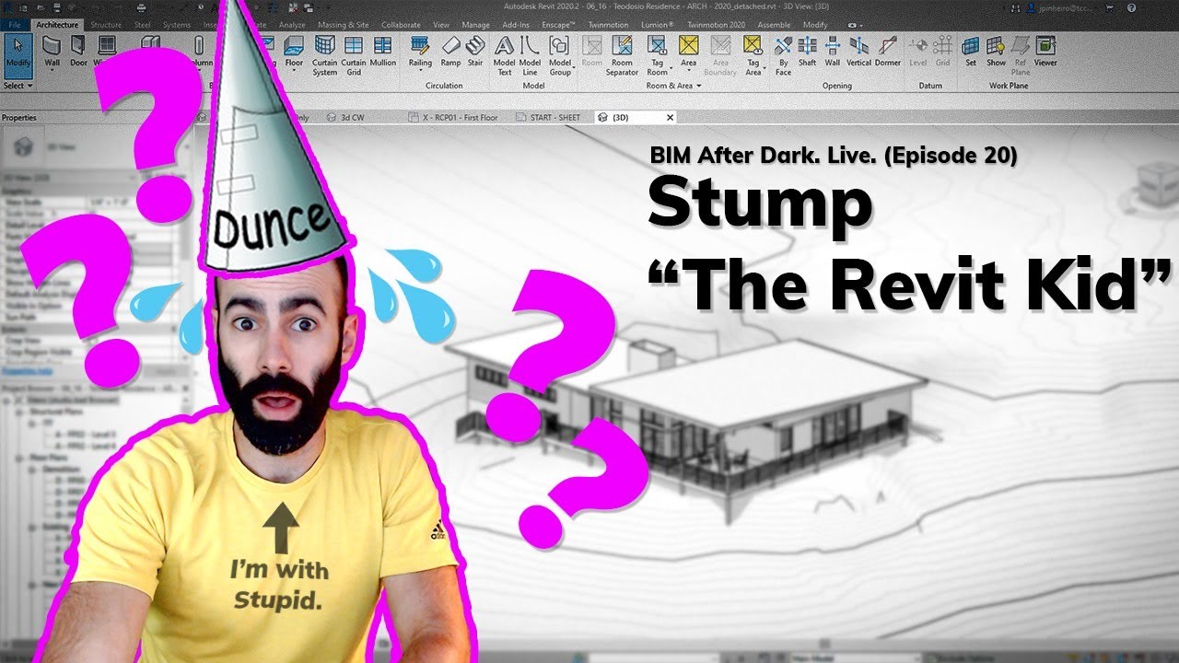Open the Wall tool dropdown arrow
This screenshot has width=1179, height=663.
(x=53, y=72)
